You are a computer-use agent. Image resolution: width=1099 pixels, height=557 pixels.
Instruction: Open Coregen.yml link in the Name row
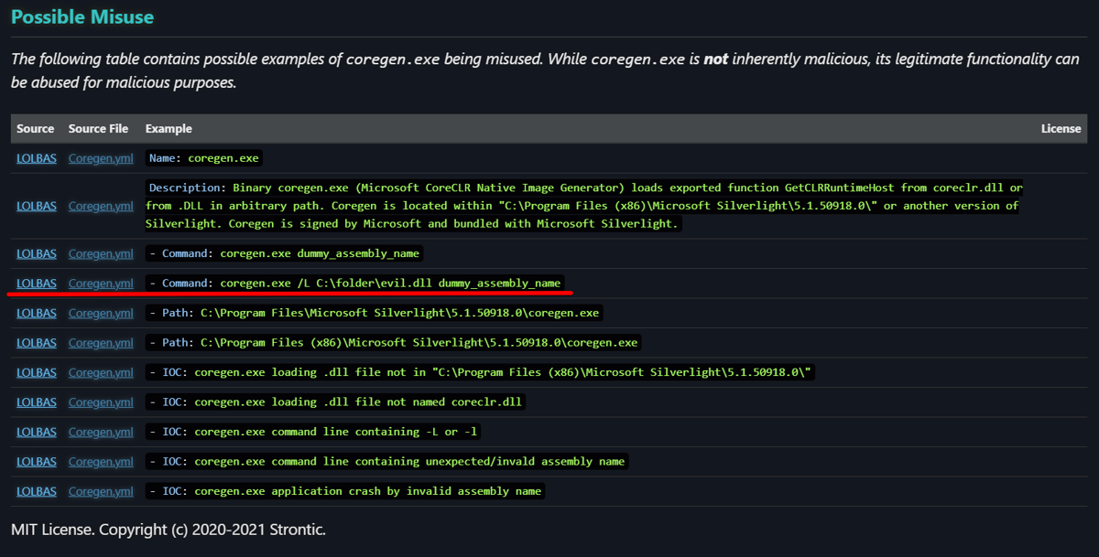pos(101,158)
